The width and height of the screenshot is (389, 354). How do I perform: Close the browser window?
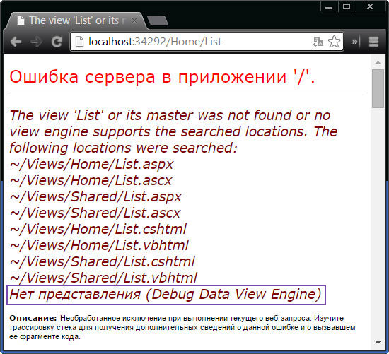[370, 7]
